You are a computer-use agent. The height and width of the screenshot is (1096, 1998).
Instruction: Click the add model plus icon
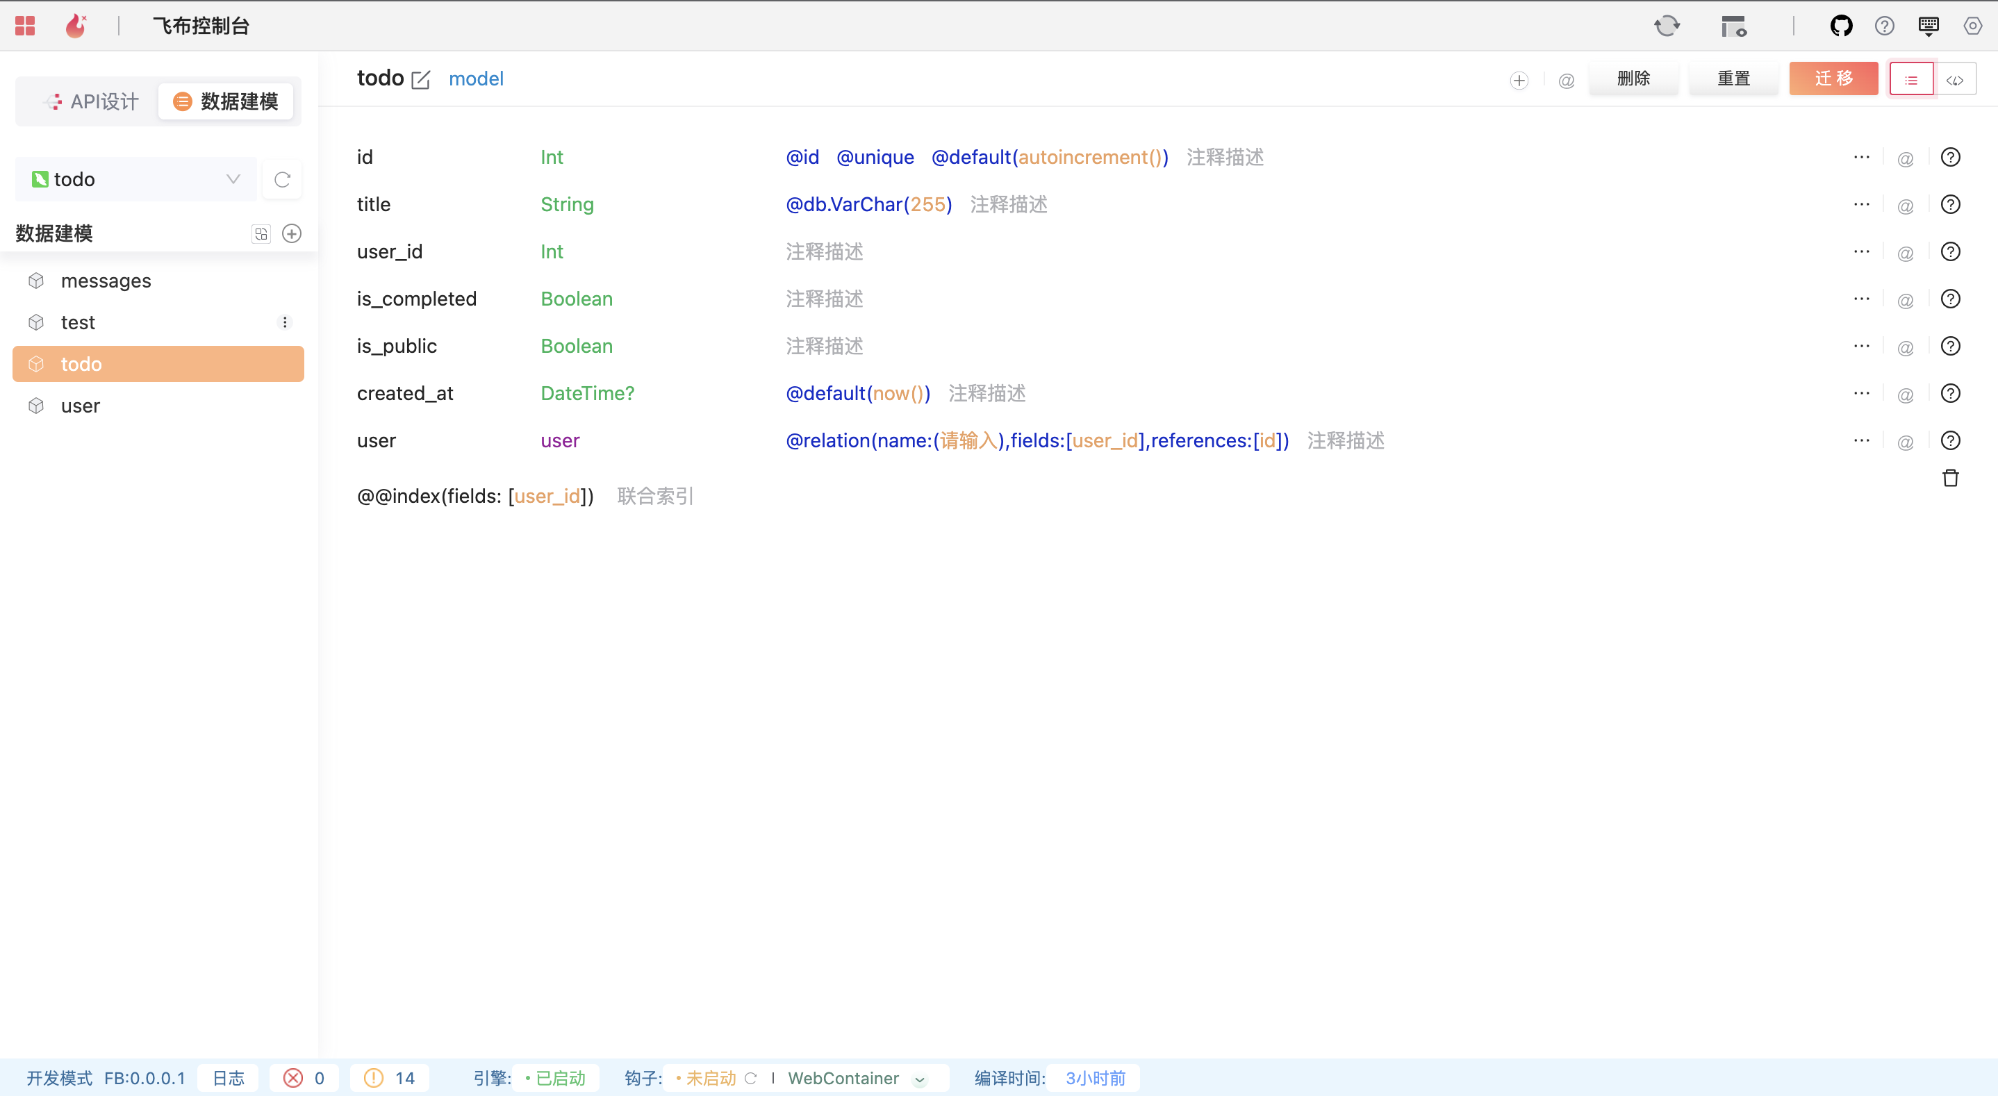tap(292, 233)
